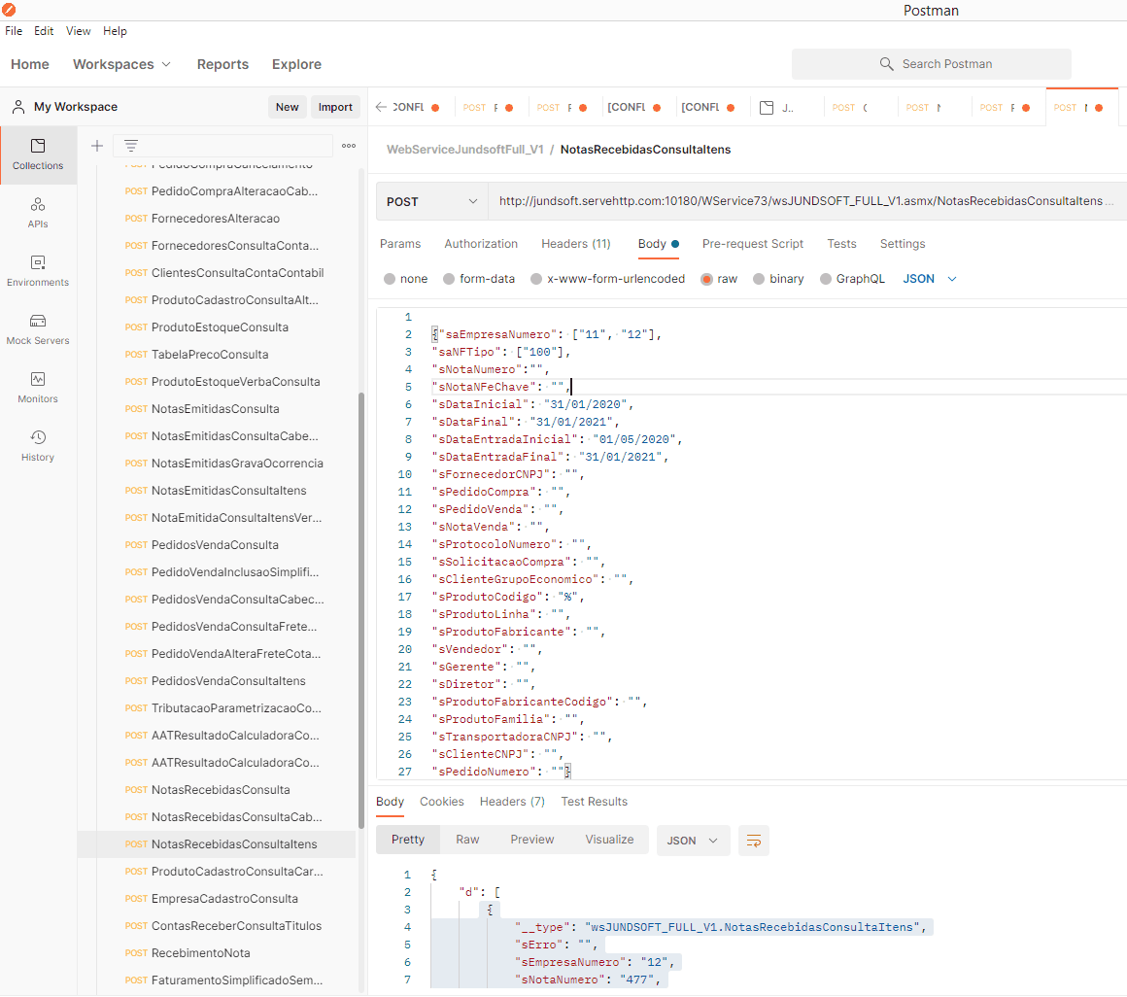Select the binary body radio button
Screen dimensions: 1127x997
759,279
